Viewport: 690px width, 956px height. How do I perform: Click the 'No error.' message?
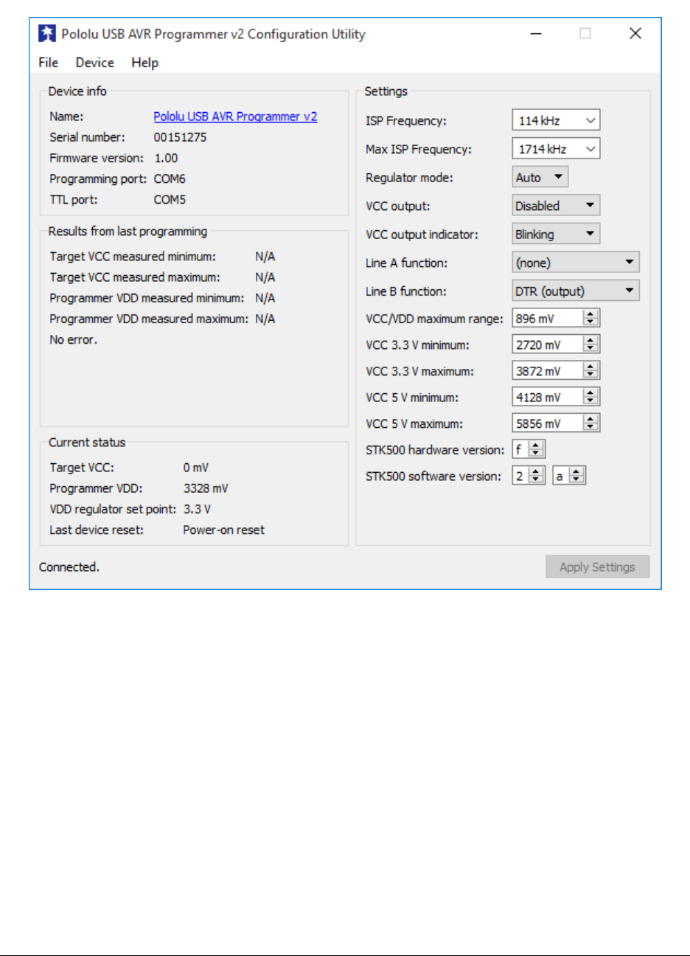point(73,339)
